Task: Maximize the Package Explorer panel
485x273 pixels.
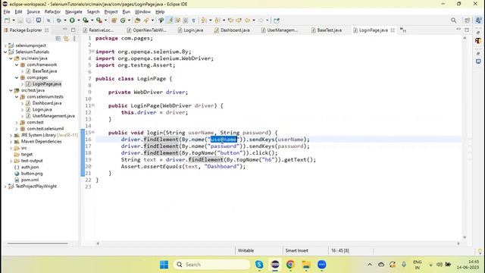Action: pos(74,30)
